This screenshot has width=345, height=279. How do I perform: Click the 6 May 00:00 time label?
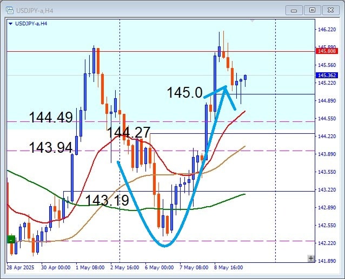tap(160, 268)
